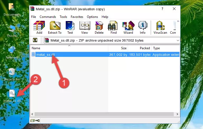The width and height of the screenshot is (203, 129).
Task: Click the Add archive toolbar icon
Action: pyautogui.click(x=39, y=27)
